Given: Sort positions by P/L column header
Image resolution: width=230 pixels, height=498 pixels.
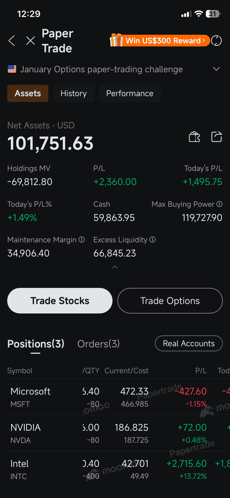Looking at the screenshot, I should [x=201, y=371].
